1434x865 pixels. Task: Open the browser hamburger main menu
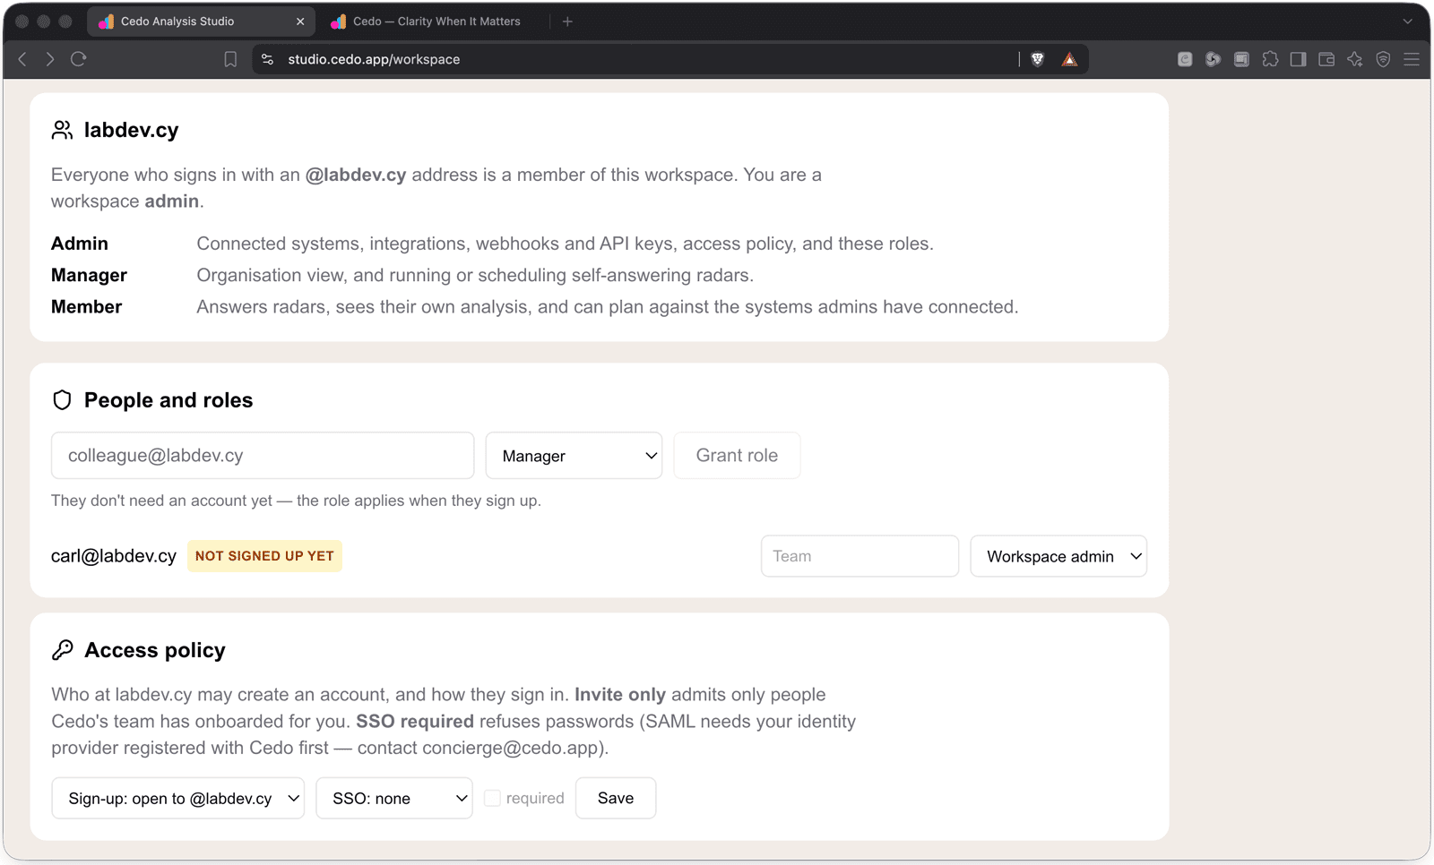point(1412,59)
